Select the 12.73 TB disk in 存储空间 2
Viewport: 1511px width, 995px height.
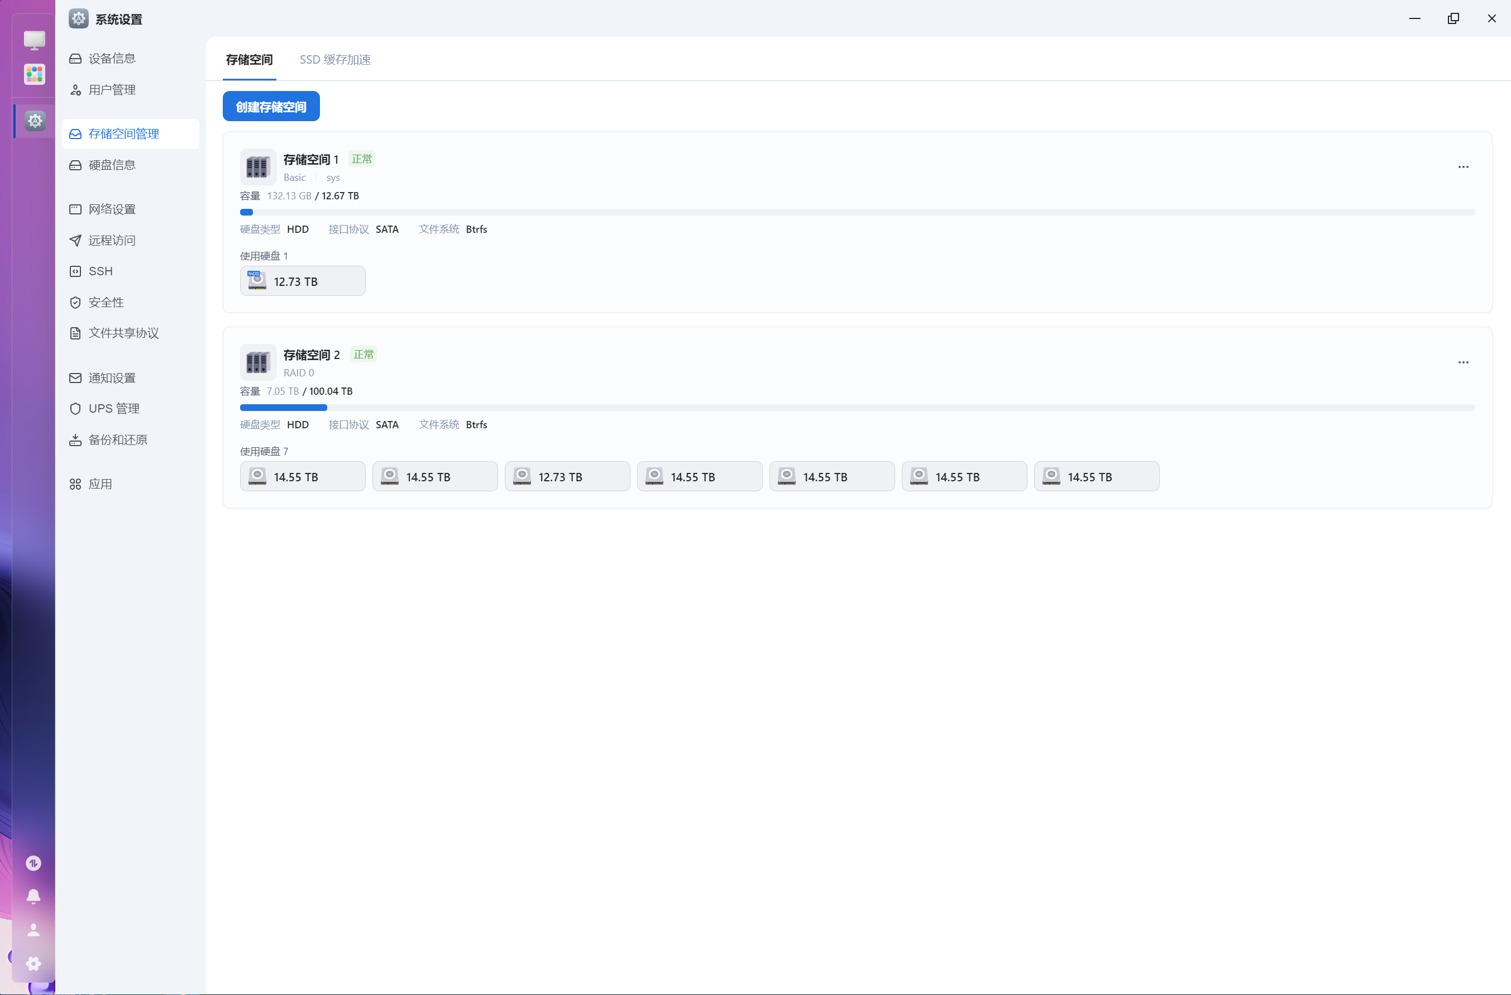pos(566,477)
